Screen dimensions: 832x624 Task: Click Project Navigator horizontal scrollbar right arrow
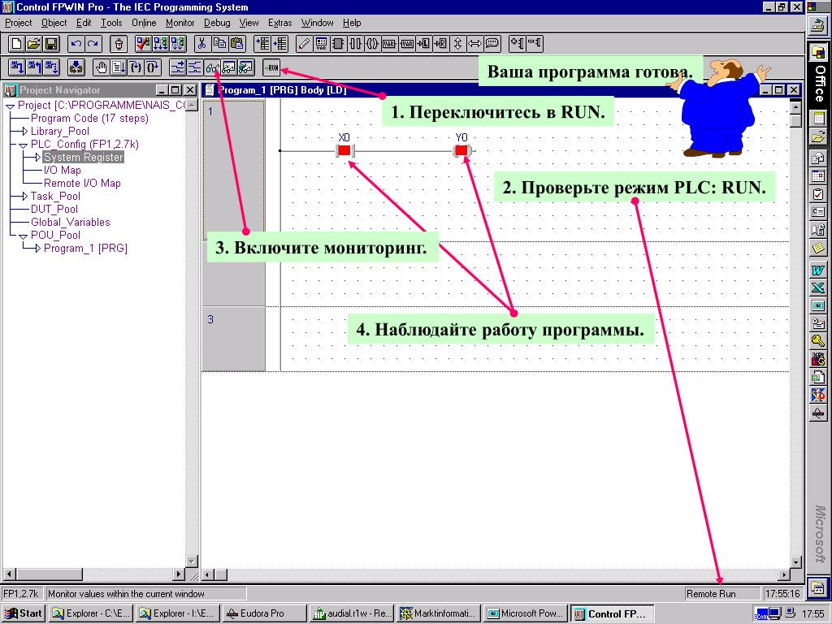click(x=179, y=574)
